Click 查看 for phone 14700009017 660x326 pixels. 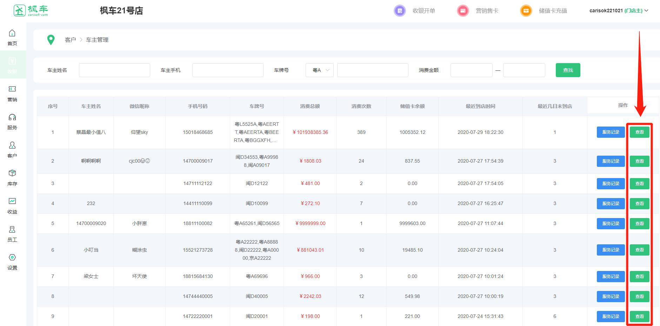tap(640, 161)
